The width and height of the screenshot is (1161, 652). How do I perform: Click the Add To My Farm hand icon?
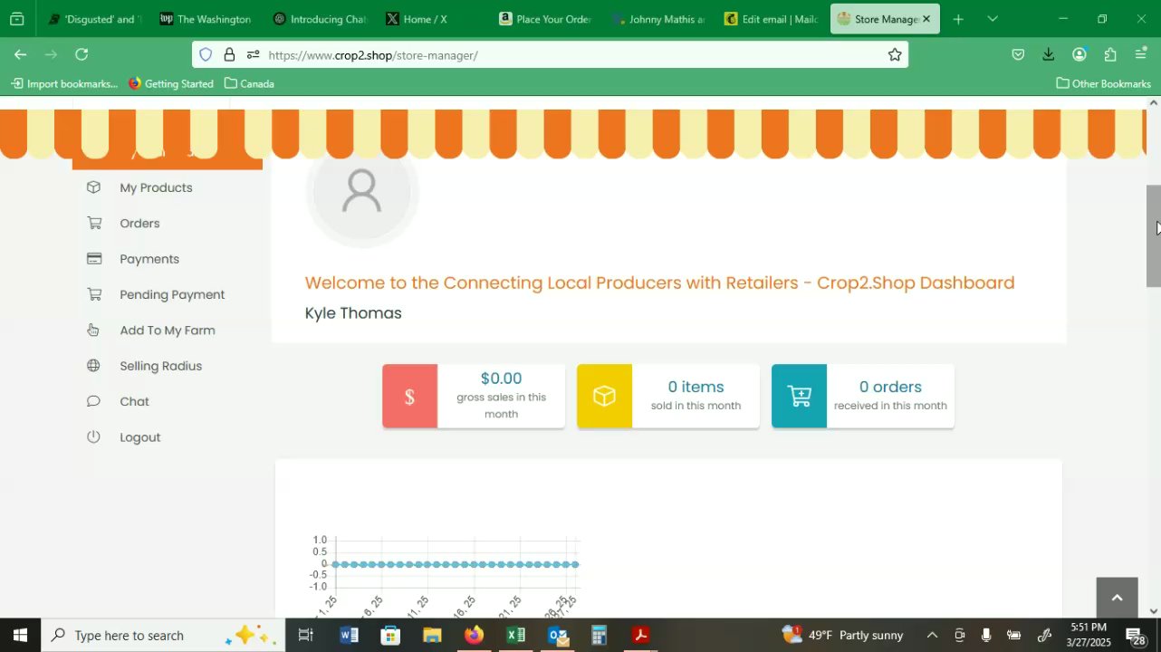[93, 330]
